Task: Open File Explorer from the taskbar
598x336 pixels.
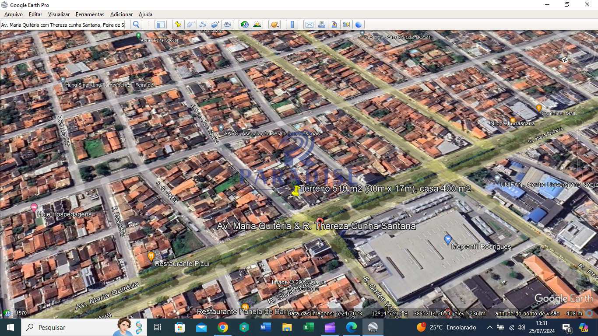Action: point(287,327)
